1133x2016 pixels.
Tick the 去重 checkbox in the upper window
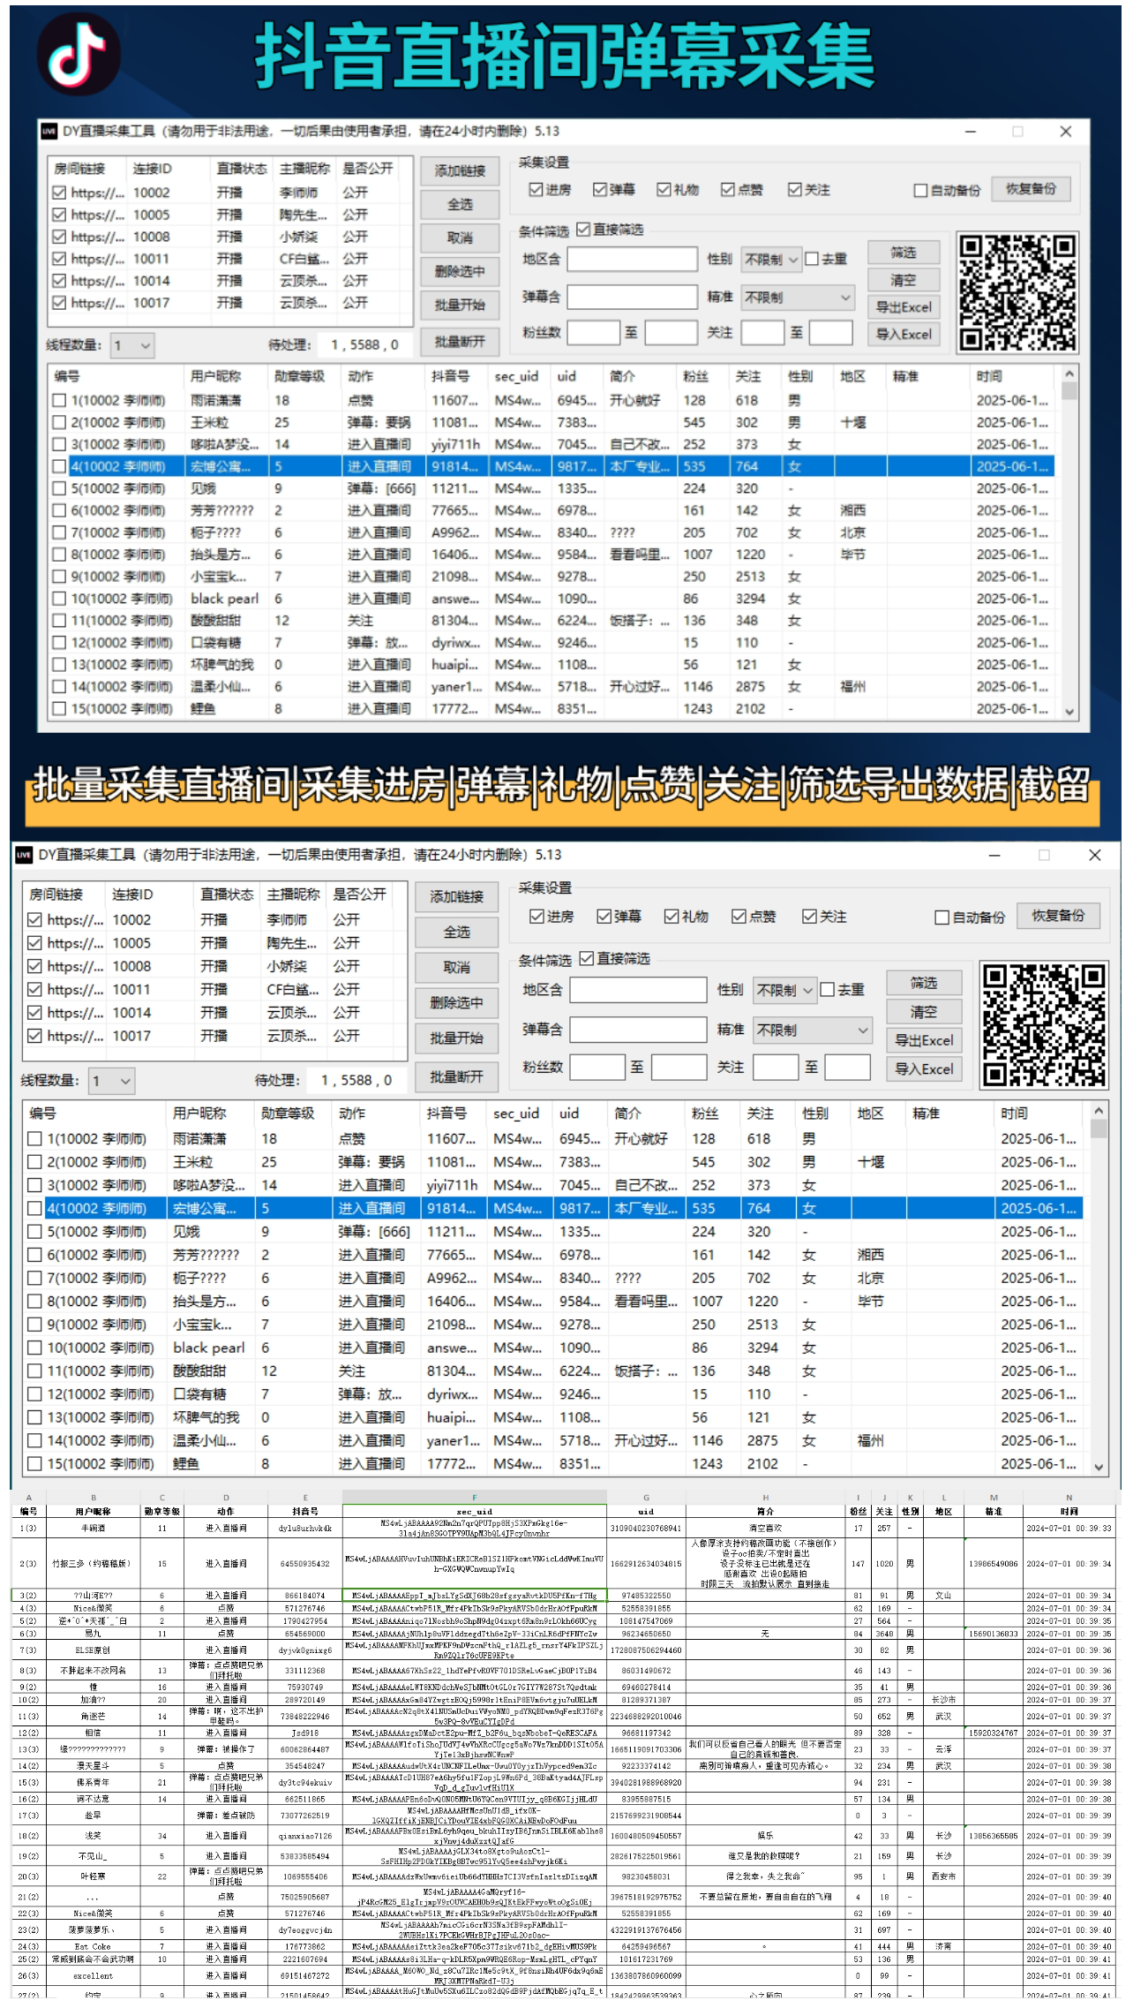pyautogui.click(x=812, y=259)
